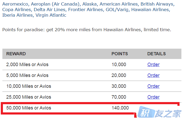
Task: Select the Alaska airline link
Action: [90, 4]
